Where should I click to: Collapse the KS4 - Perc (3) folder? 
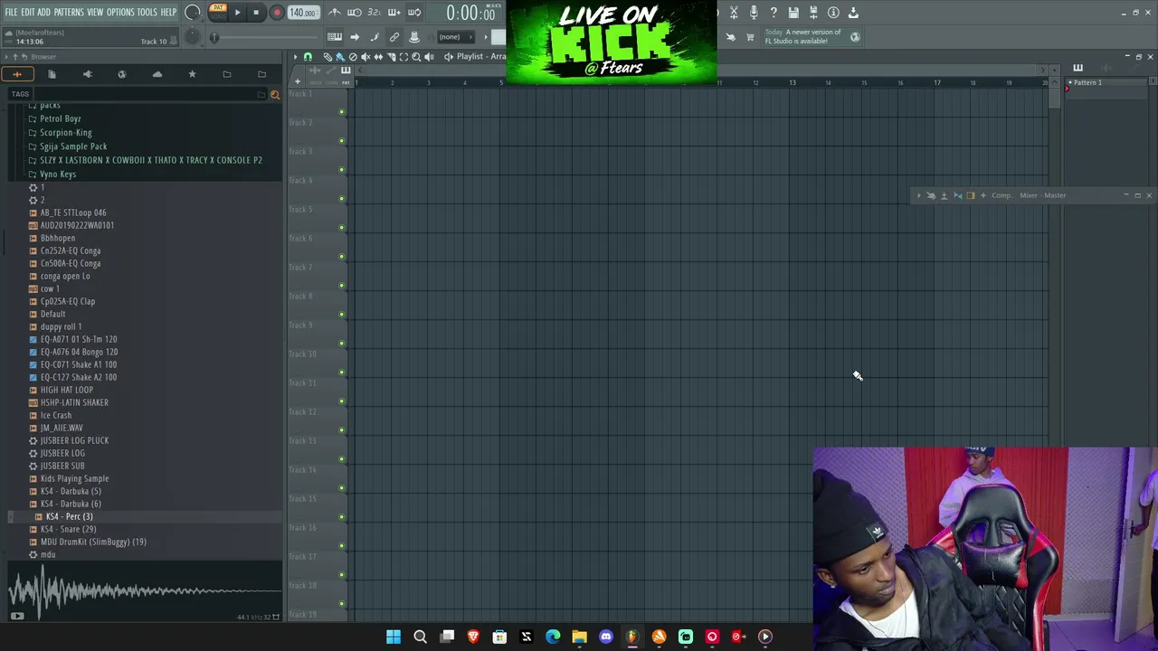(x=69, y=516)
